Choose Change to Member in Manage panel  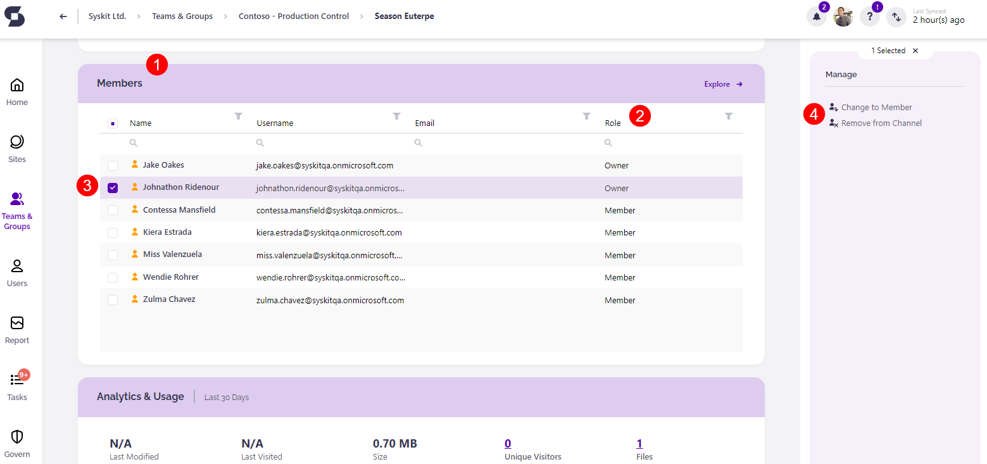pos(876,107)
